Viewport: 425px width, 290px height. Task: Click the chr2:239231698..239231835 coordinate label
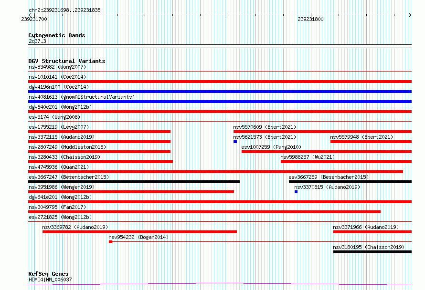[x=64, y=10]
